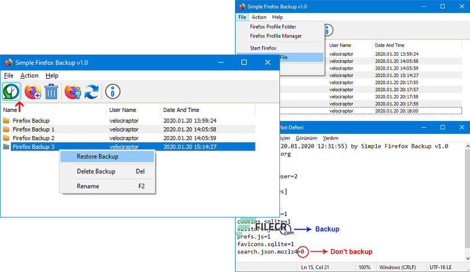Click the folder icon beside Firefox Backup 1
The height and width of the screenshot is (272, 470).
tap(6, 129)
